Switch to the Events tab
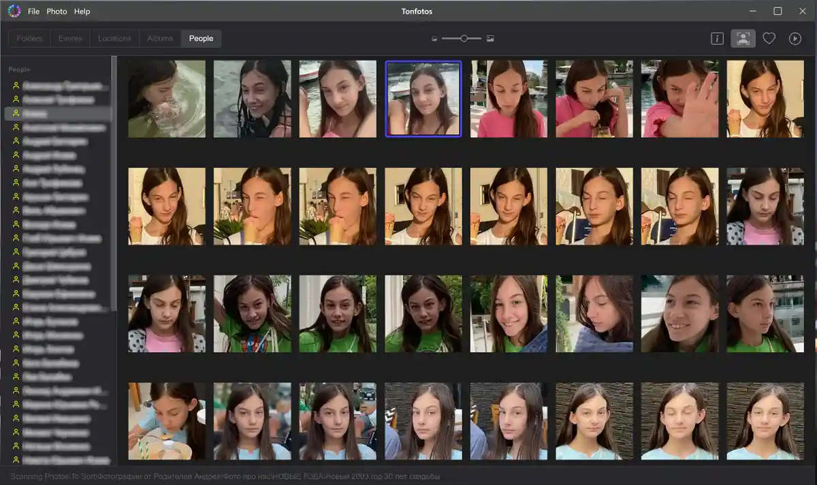Screen dimensions: 817x485 pyautogui.click(x=70, y=39)
